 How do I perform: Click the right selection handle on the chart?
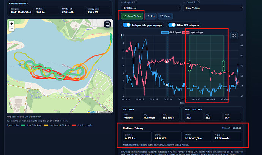click(223, 66)
